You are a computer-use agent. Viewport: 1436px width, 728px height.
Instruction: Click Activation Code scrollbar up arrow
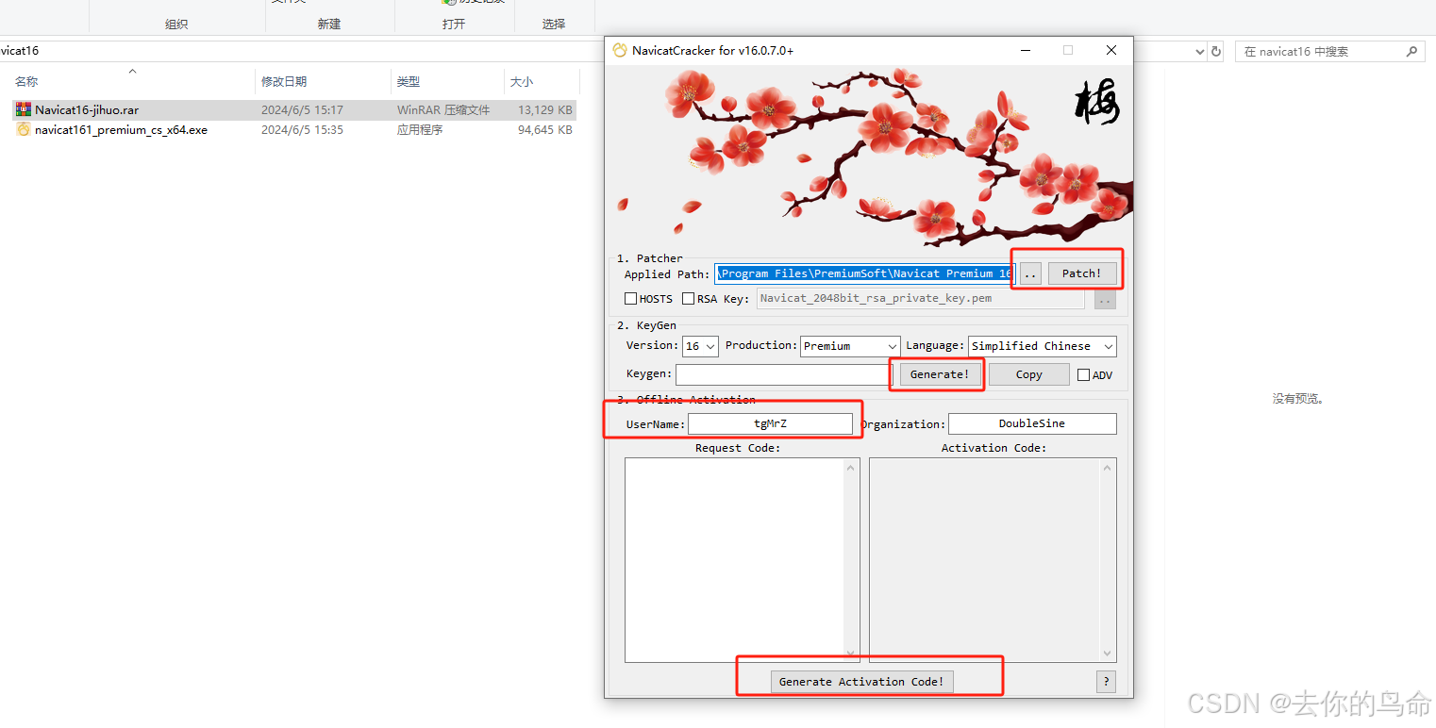point(1109,468)
